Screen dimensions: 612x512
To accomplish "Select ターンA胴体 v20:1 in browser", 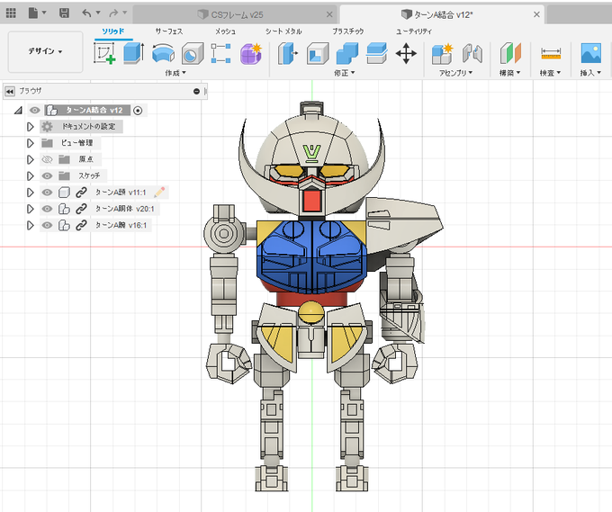I will (124, 209).
